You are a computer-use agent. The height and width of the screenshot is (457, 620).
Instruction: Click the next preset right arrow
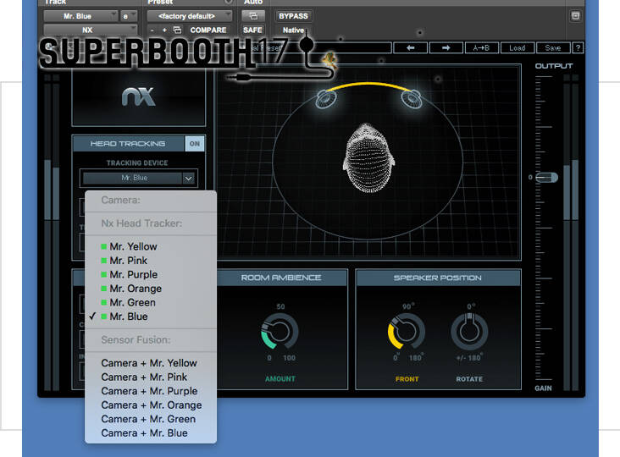click(446, 47)
